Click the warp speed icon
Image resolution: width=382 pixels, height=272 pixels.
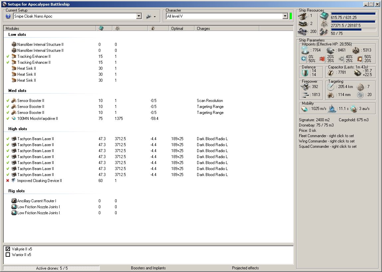tap(353, 109)
